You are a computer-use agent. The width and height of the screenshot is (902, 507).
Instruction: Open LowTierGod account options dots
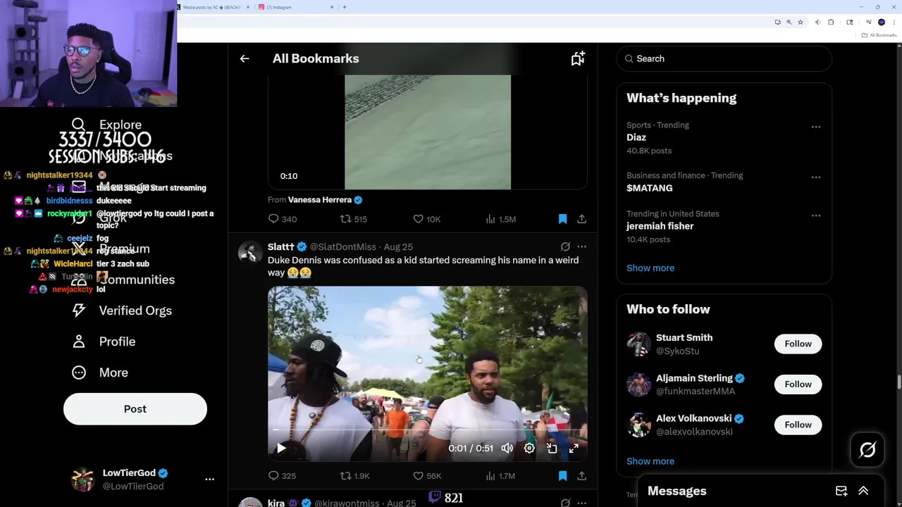pyautogui.click(x=209, y=479)
